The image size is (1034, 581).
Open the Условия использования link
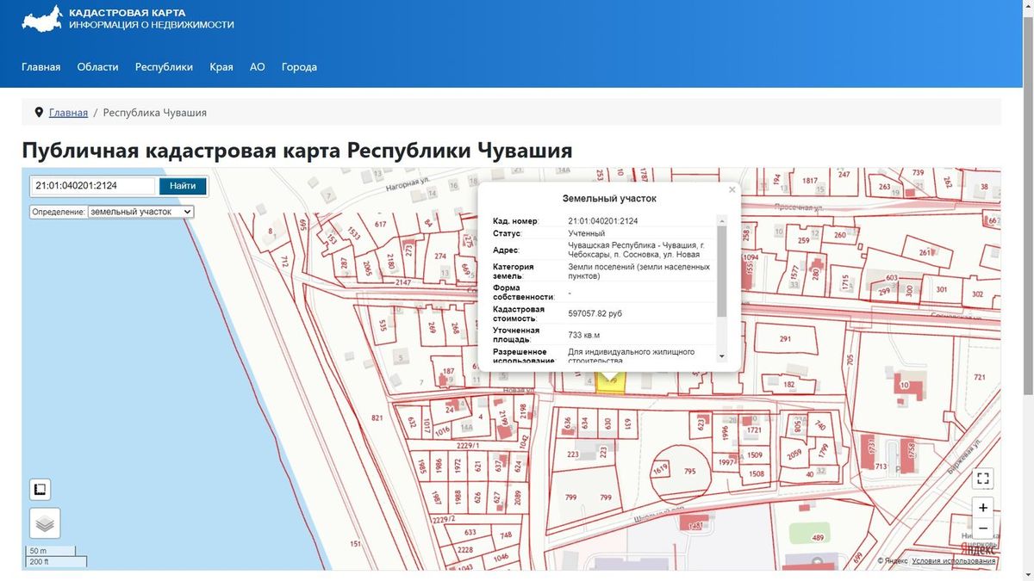coord(953,561)
